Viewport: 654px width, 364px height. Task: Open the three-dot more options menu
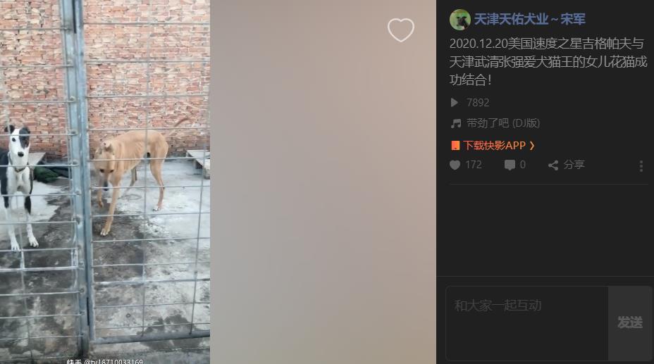641,166
